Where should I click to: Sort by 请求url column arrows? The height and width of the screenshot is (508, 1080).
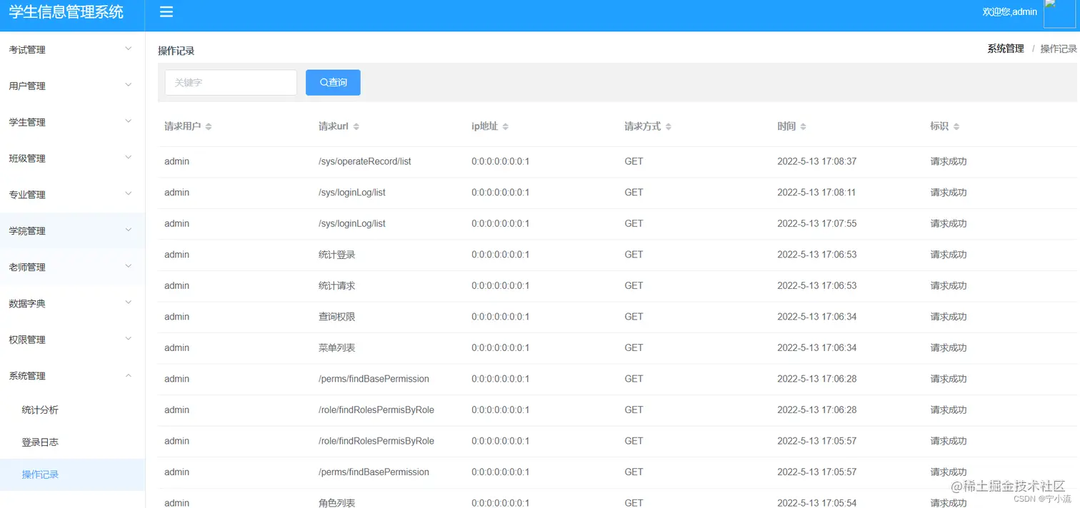point(356,126)
